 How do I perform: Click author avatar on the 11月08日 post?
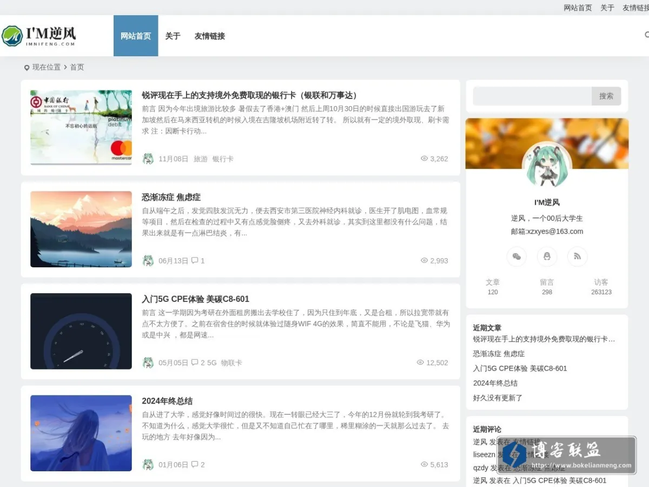click(148, 159)
